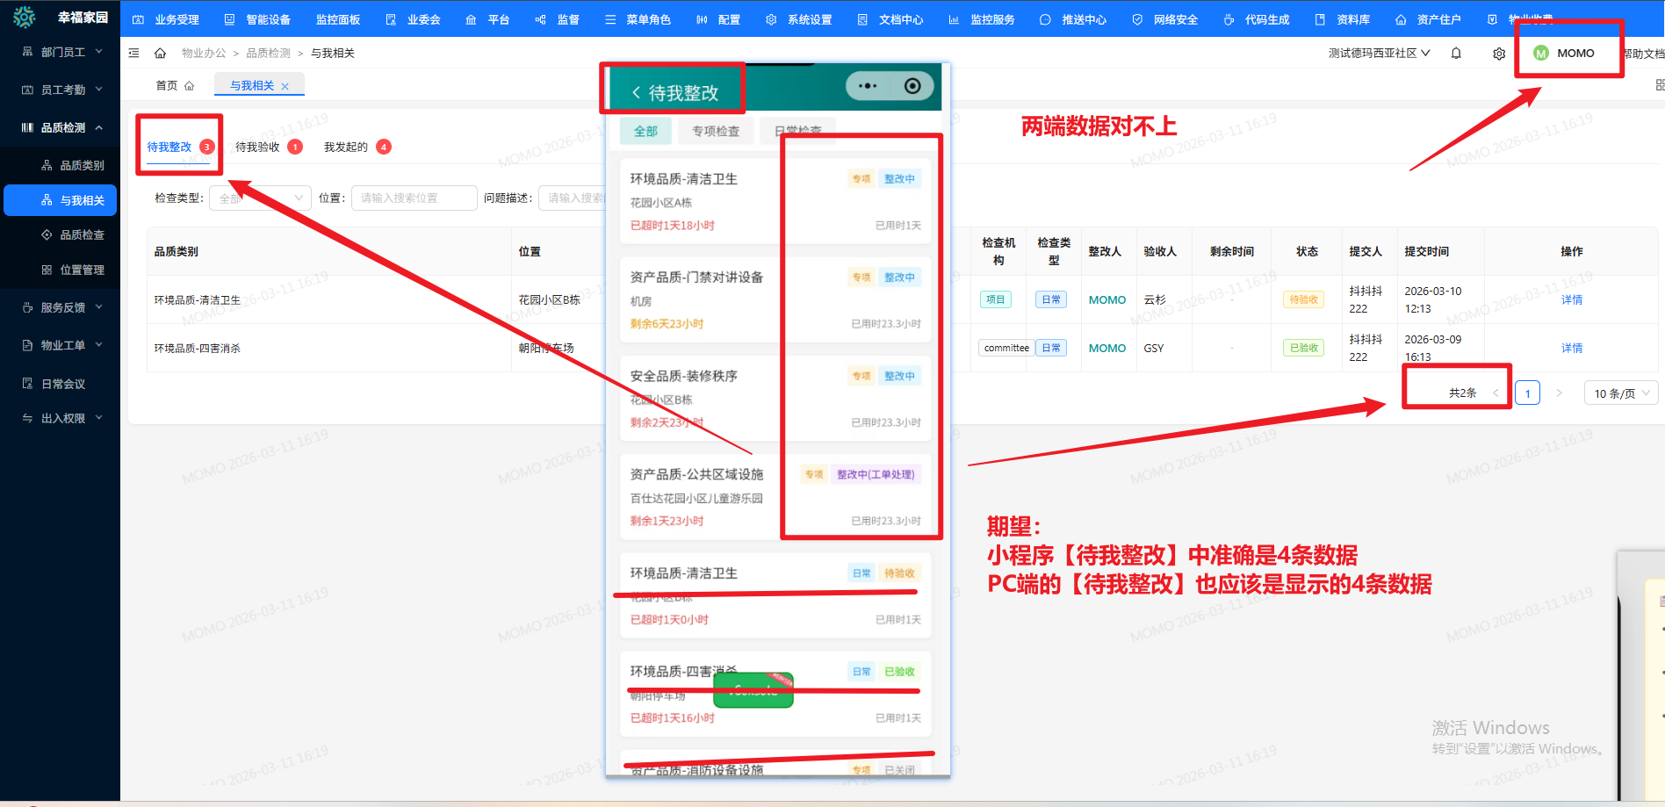Image resolution: width=1665 pixels, height=807 pixels.
Task: Open the settings gear icon
Action: [x=1499, y=54]
